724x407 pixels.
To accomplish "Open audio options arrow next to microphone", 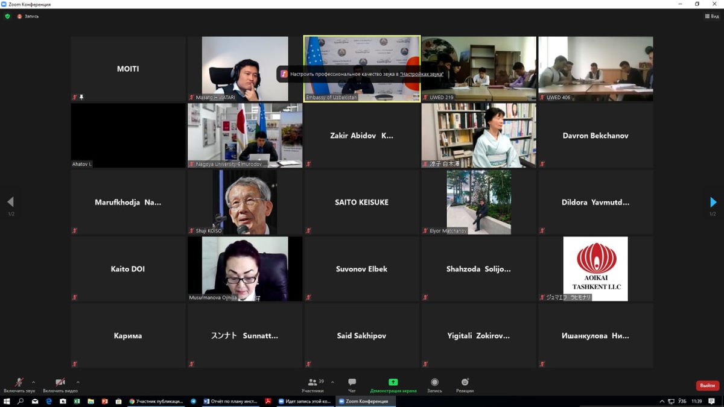I will [x=33, y=382].
